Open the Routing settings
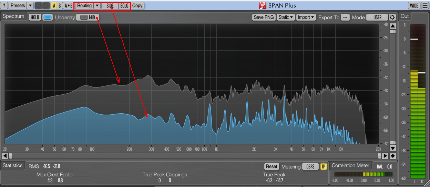 point(84,5)
